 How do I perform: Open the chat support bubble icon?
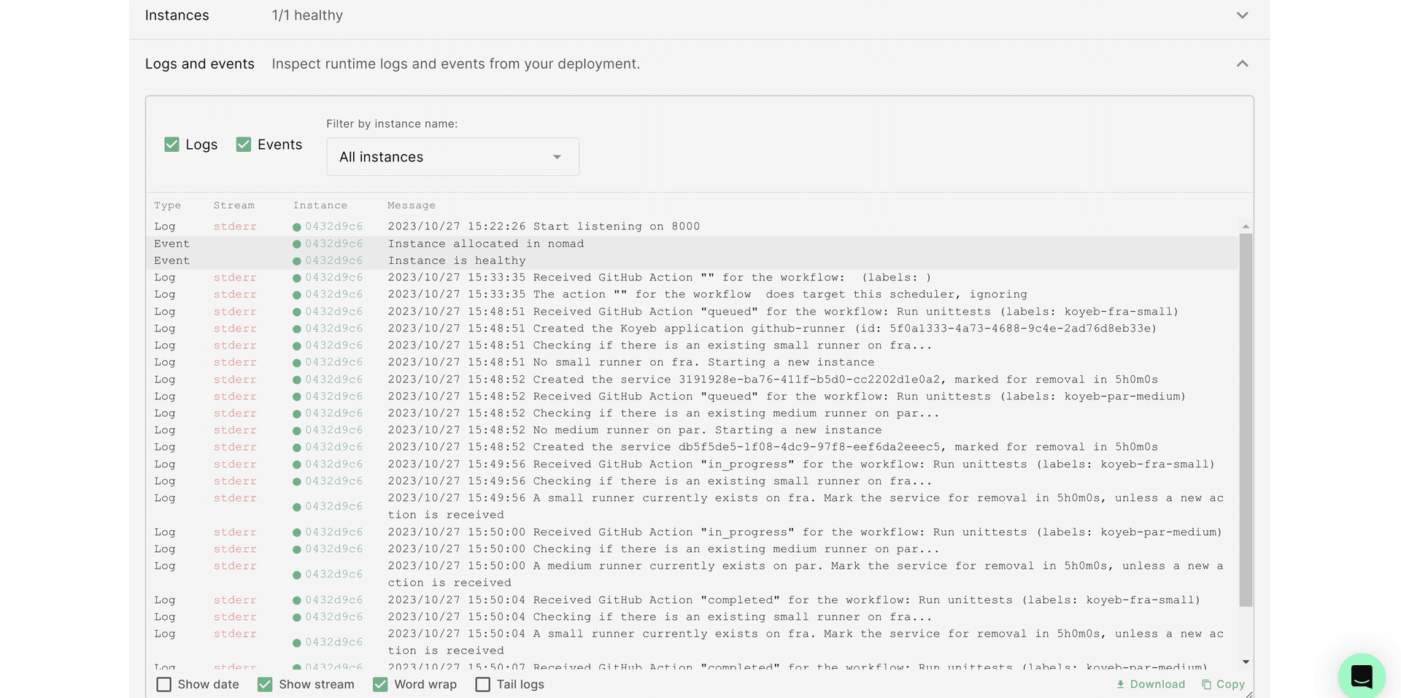(x=1361, y=676)
